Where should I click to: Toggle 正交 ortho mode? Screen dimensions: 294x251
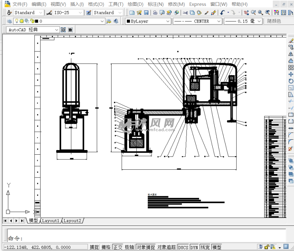pyautogui.click(x=118, y=247)
